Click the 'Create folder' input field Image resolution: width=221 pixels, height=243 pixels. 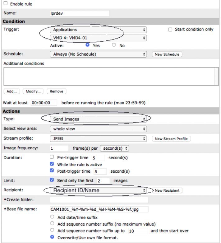tap(99, 200)
